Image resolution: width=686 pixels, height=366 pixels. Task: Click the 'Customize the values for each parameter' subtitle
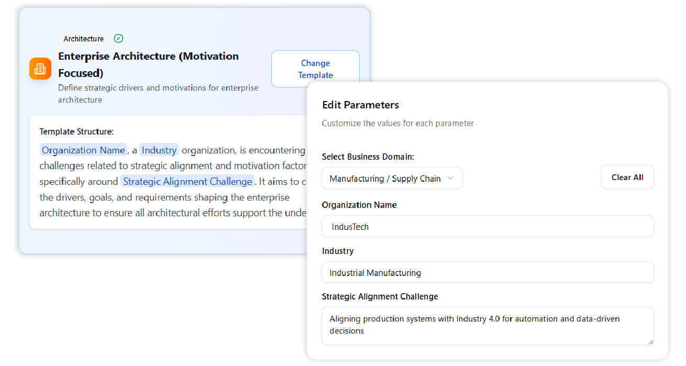[x=397, y=124]
